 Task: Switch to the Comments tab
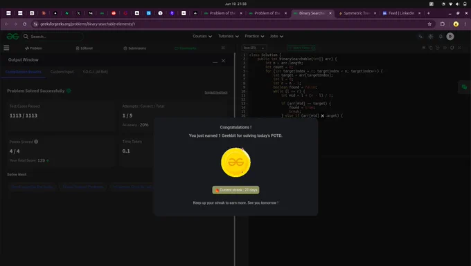click(186, 48)
